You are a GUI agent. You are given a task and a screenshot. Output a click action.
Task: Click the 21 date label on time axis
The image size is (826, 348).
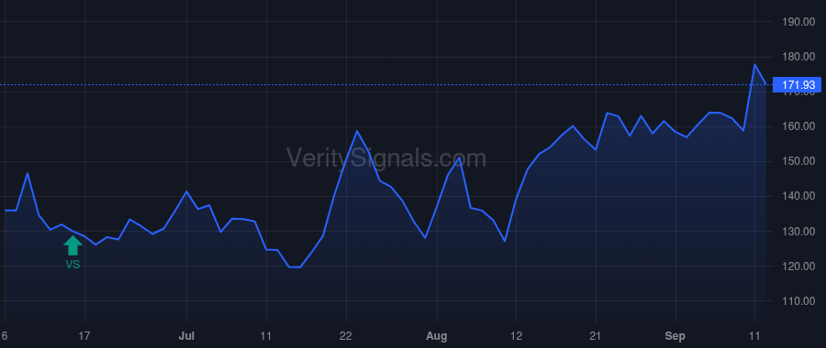point(596,336)
